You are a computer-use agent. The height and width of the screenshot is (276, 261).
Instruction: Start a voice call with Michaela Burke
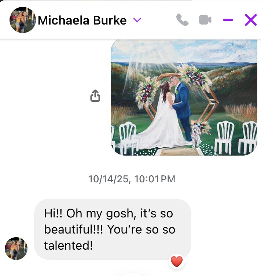click(183, 20)
